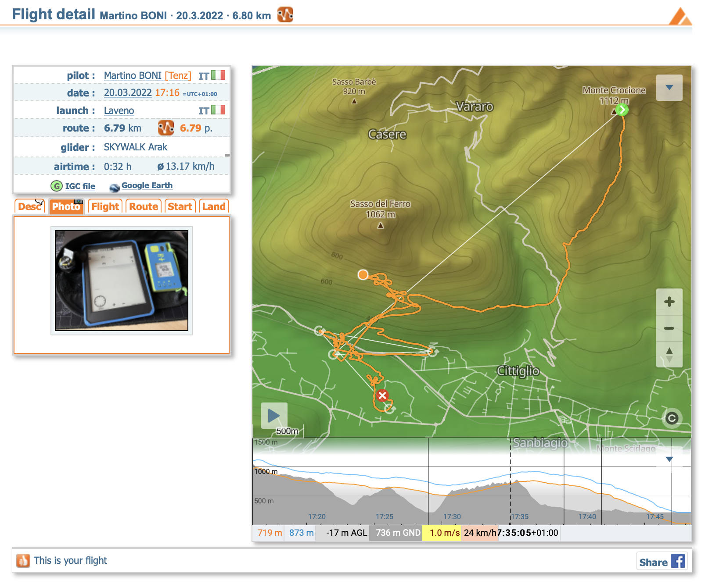This screenshot has height=584, width=705.
Task: Click the map north compass arrow button
Action: click(x=669, y=354)
